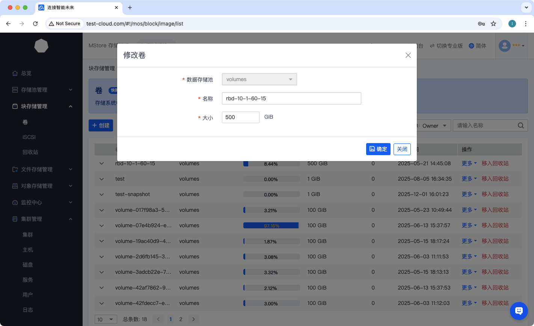Screen dimensions: 534x326
Task: Select iSCSI in the sidebar menu
Action: (x=29, y=137)
